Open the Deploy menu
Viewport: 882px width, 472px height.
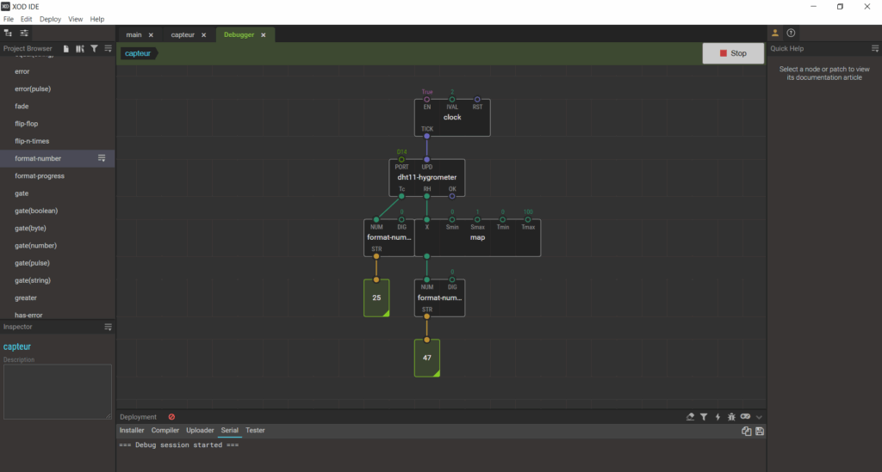point(50,19)
